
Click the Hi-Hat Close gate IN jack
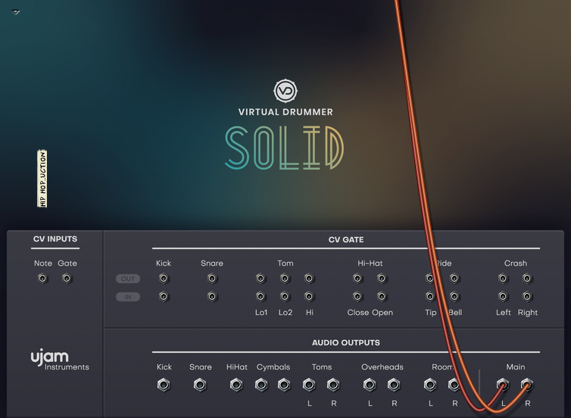point(357,297)
